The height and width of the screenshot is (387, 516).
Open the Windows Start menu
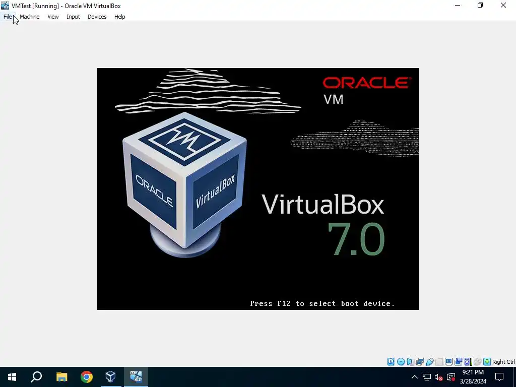(x=12, y=377)
